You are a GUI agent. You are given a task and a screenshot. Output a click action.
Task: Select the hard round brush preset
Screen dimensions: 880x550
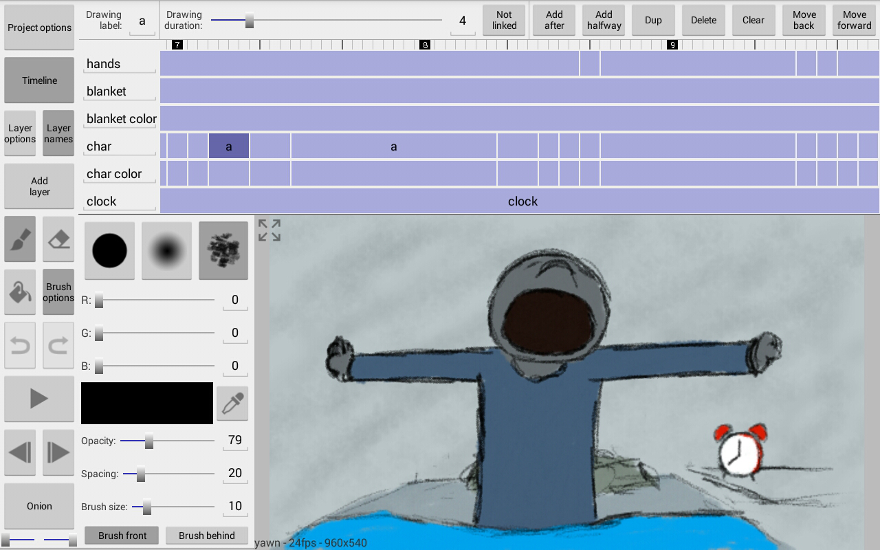(109, 250)
